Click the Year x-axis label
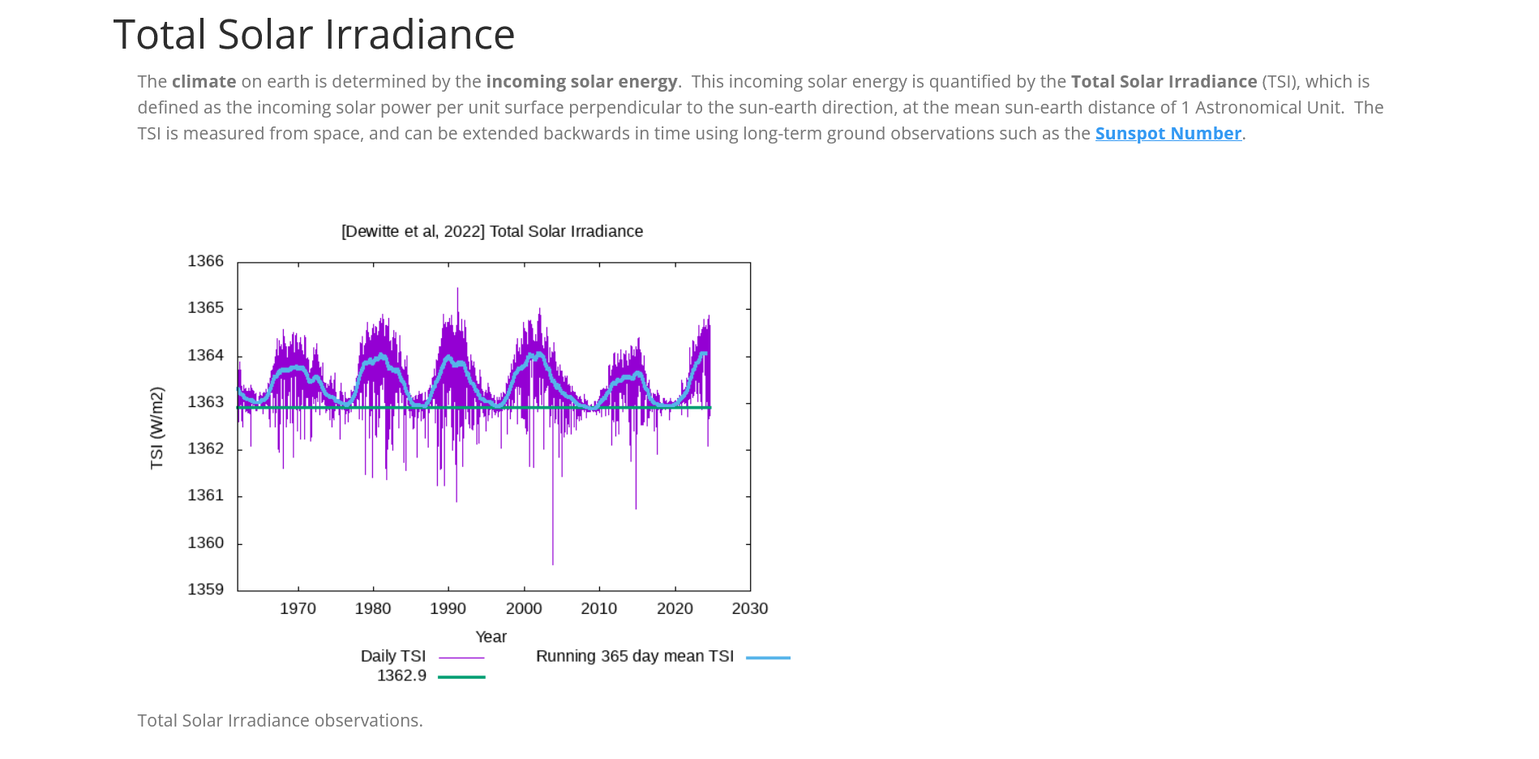 [x=491, y=637]
